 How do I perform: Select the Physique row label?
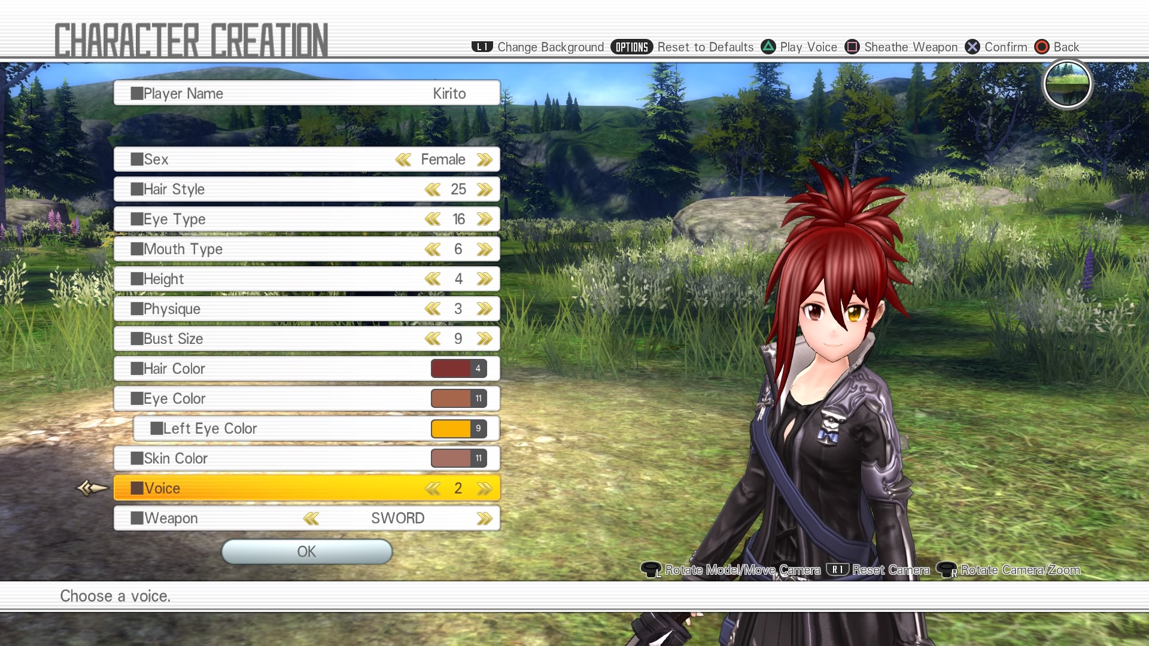tap(172, 309)
